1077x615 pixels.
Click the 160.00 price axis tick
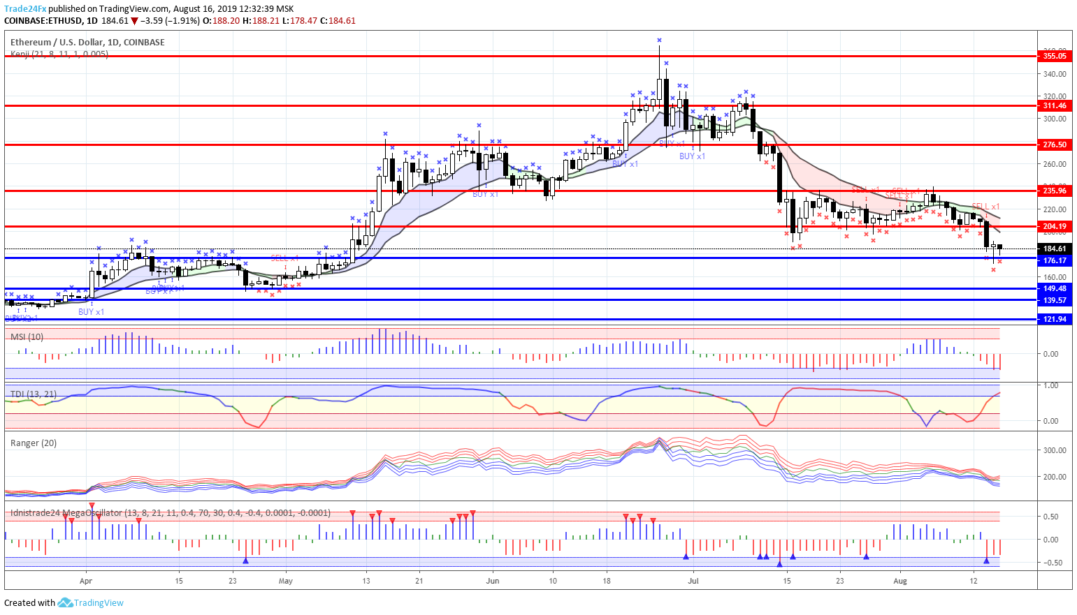[1055, 278]
